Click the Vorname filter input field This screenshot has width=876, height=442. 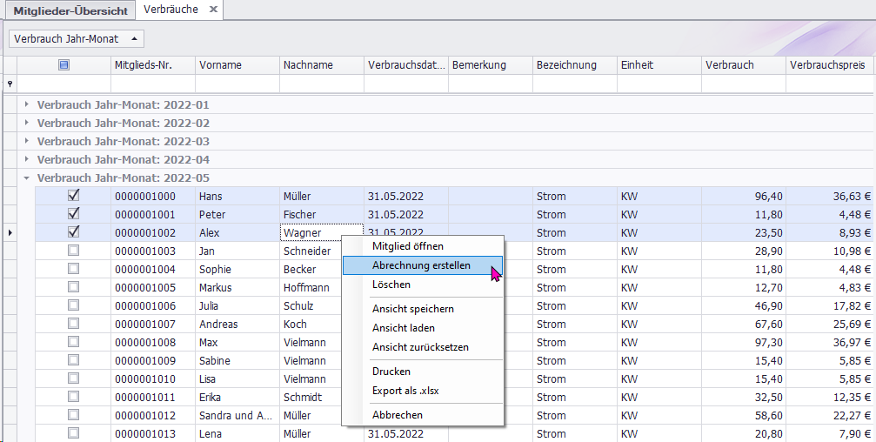[x=237, y=84]
